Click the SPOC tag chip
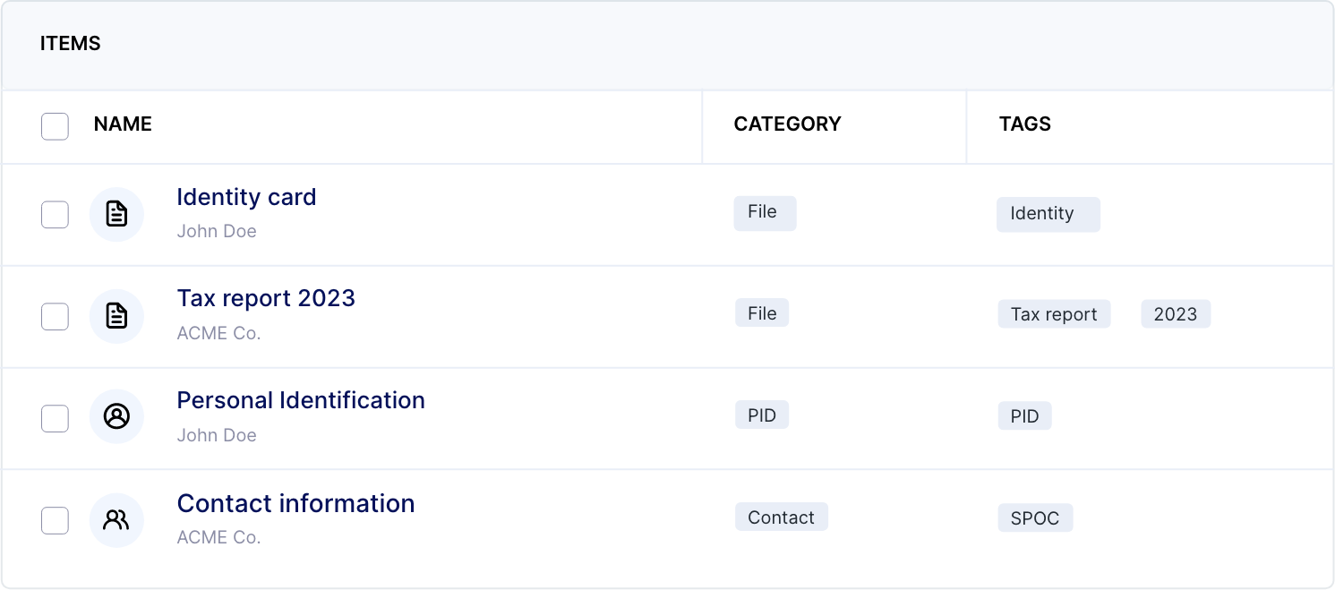The height and width of the screenshot is (590, 1335). pyautogui.click(x=1035, y=518)
